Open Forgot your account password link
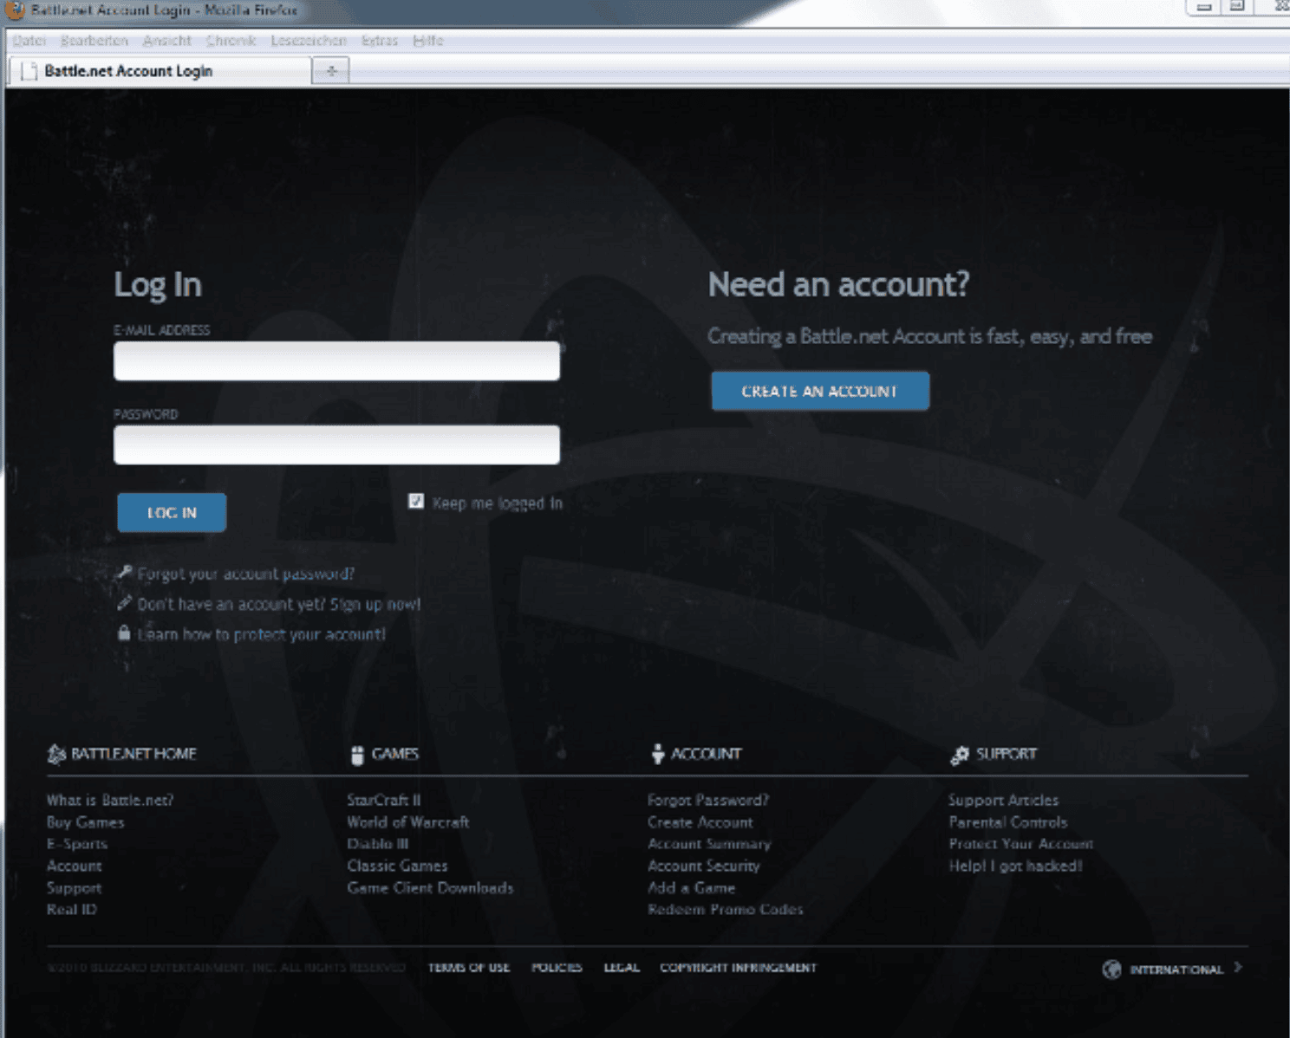This screenshot has height=1038, width=1290. tap(245, 574)
